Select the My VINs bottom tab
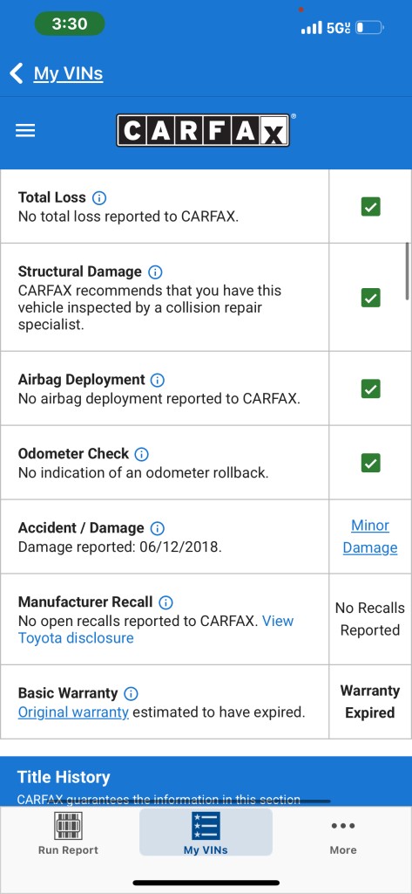Screen dimensions: 412x894 pyautogui.click(x=206, y=833)
